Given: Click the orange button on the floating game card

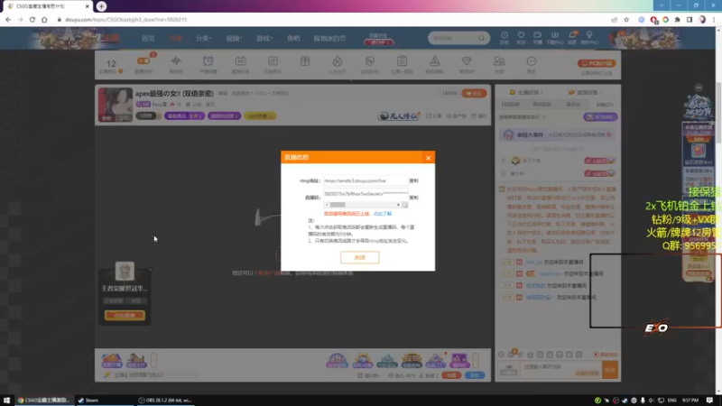Looking at the screenshot, I should (125, 315).
